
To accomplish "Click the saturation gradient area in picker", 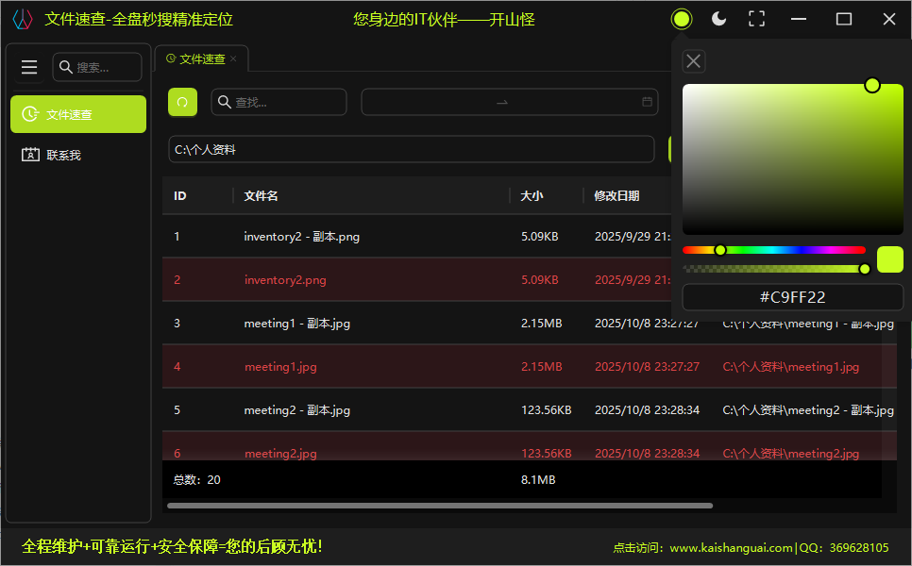I will point(793,159).
